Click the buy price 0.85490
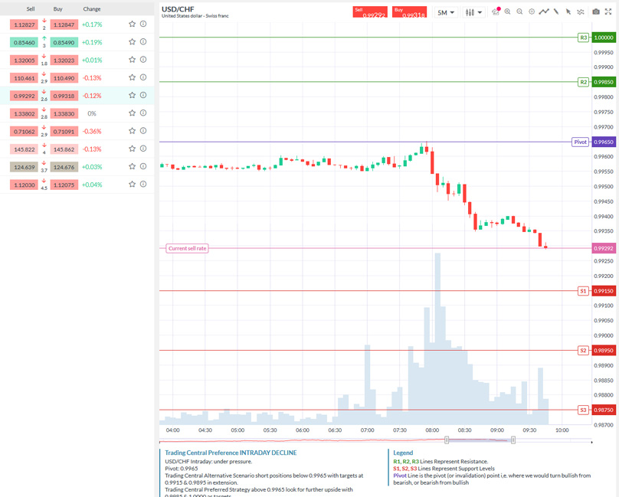Image resolution: width=619 pixels, height=497 pixels. 64,43
